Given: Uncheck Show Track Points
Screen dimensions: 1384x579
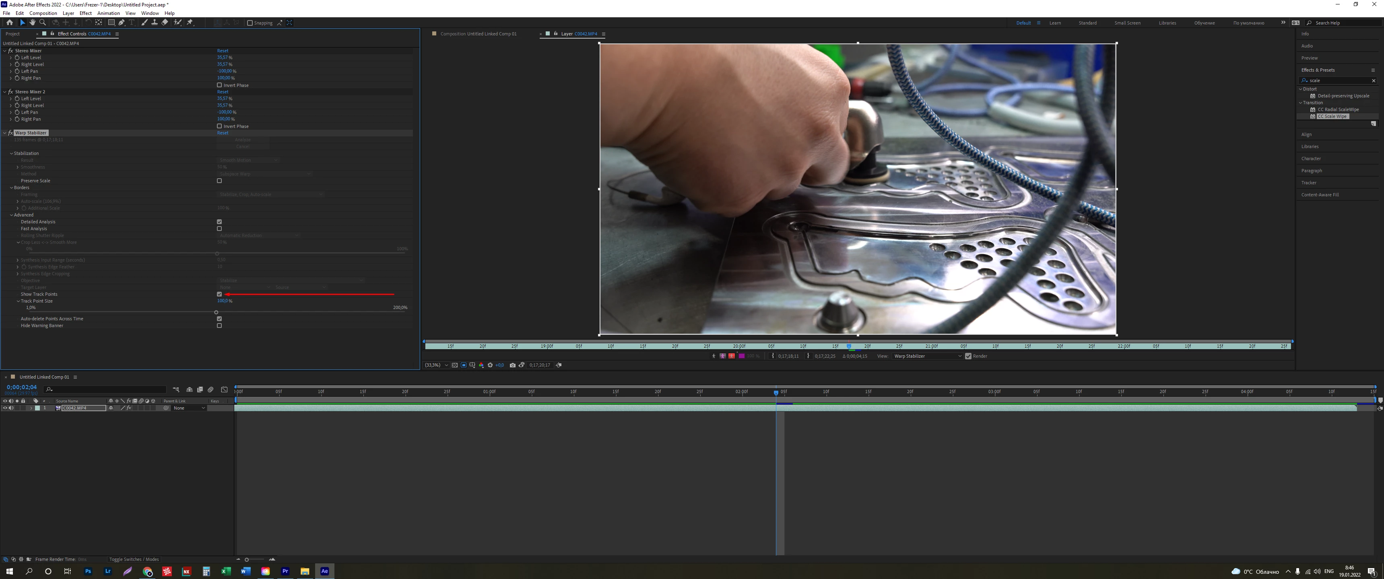Looking at the screenshot, I should (219, 295).
